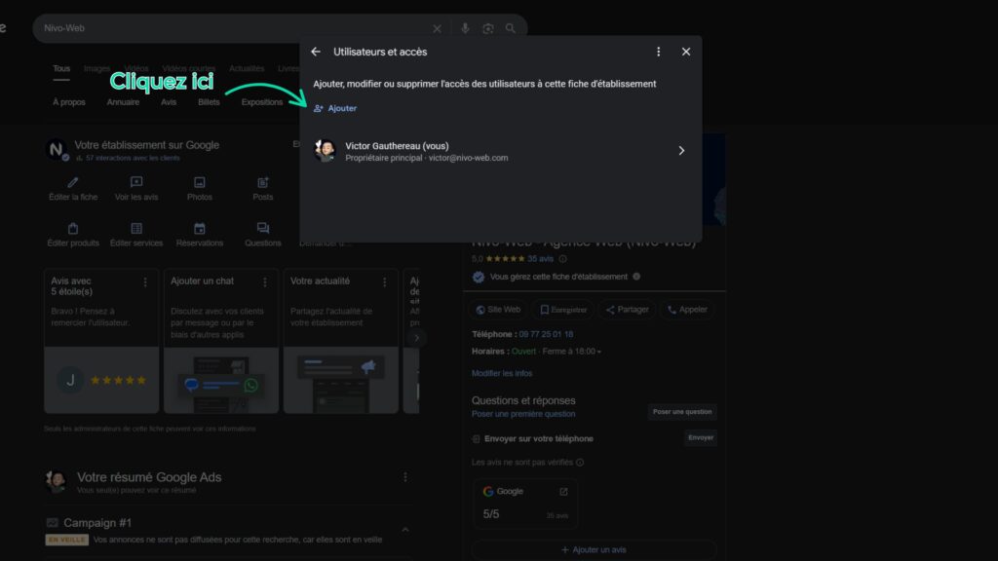Screen dimensions: 998x561
Task: Click Ajouter un avis button
Action: pos(594,549)
